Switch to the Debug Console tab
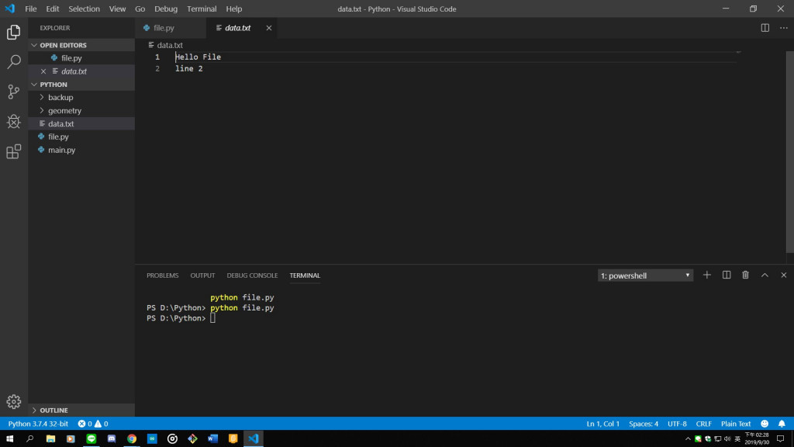This screenshot has height=447, width=794. click(252, 275)
